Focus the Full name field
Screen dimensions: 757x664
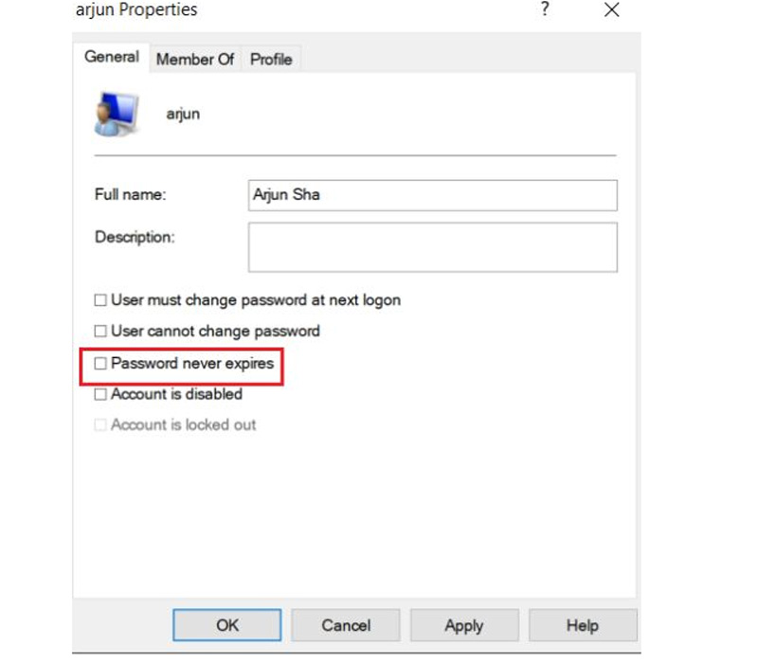click(x=433, y=195)
